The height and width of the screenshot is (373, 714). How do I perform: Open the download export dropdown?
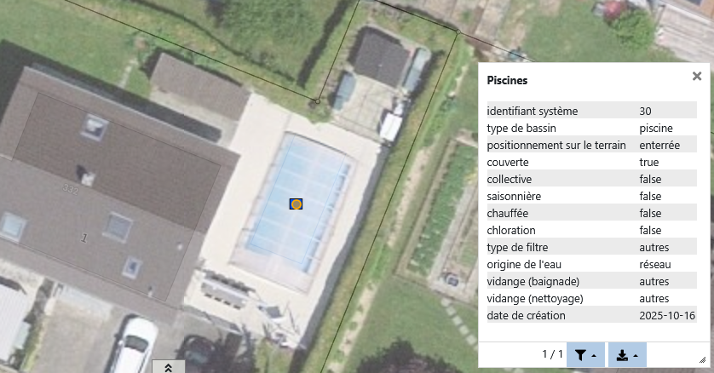coord(627,355)
